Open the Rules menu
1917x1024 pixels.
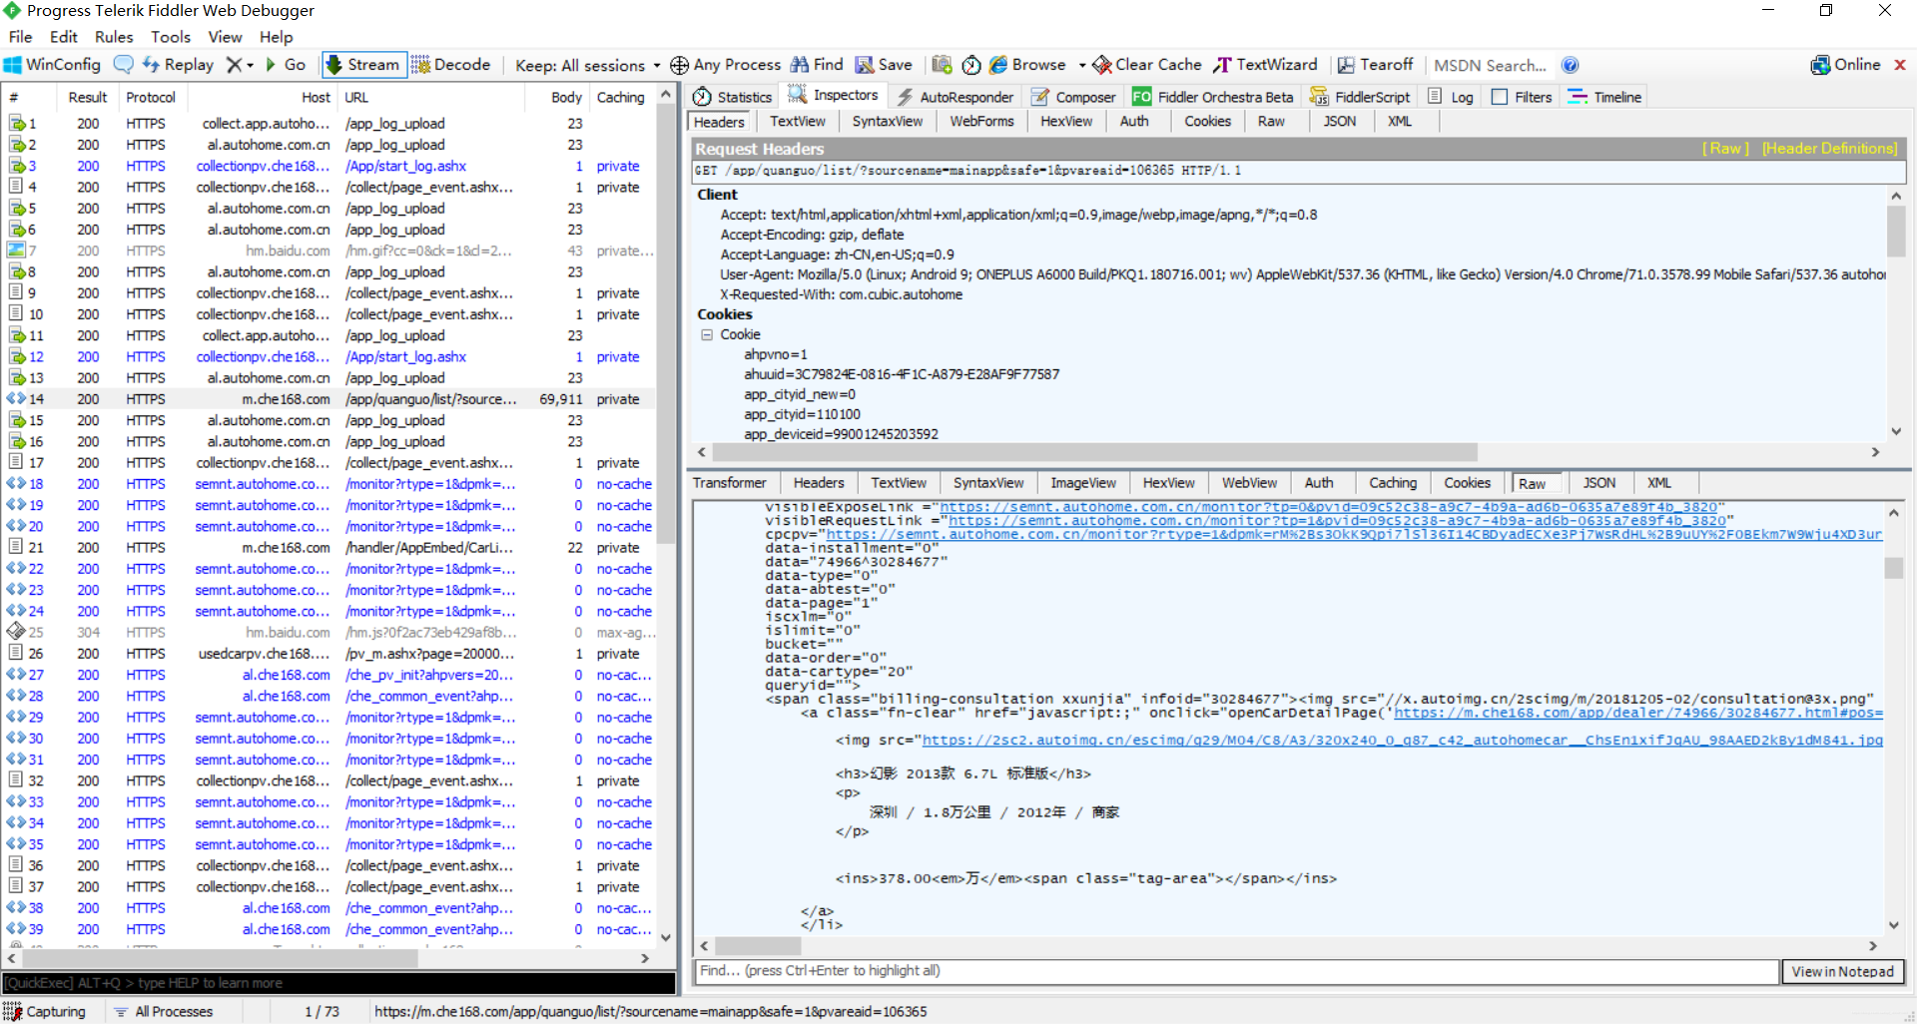pos(114,37)
